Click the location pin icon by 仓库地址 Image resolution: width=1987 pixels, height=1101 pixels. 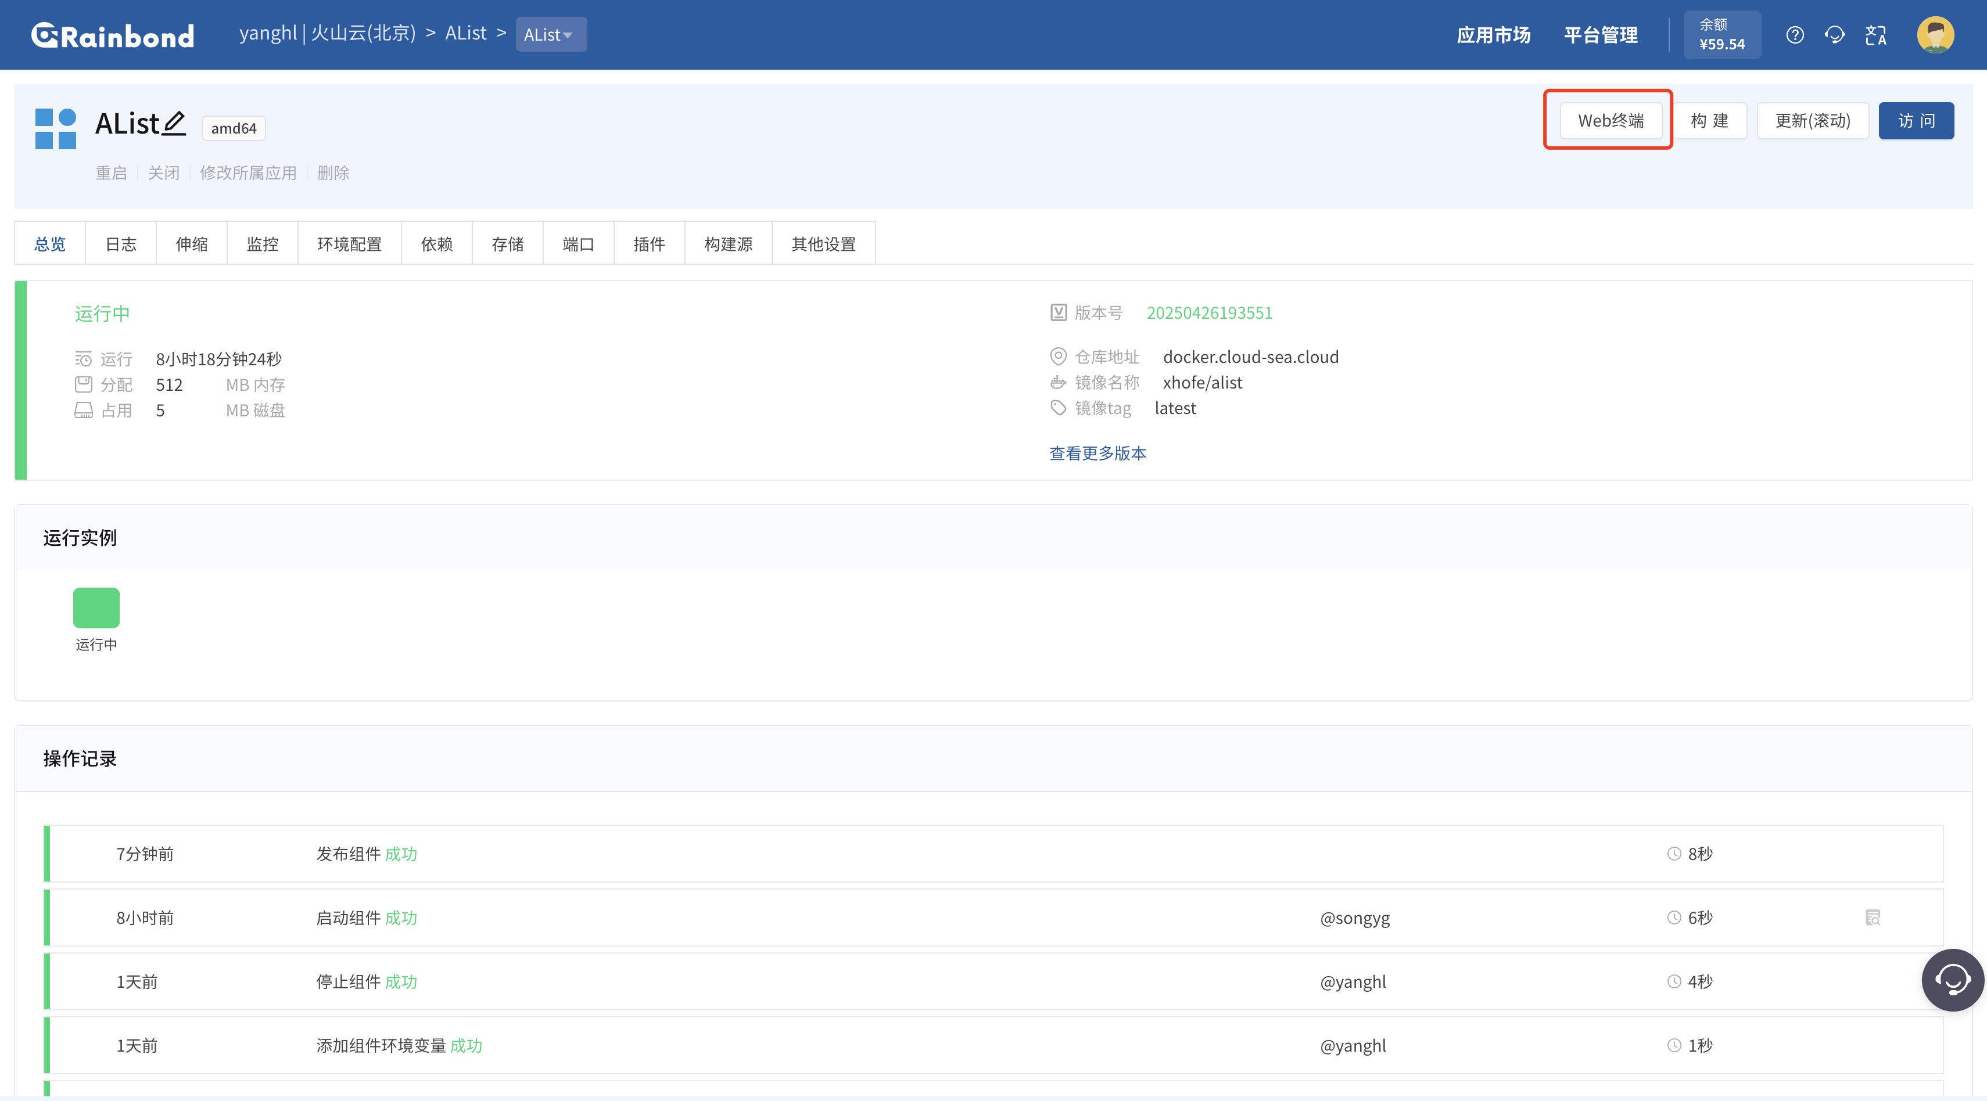point(1059,356)
